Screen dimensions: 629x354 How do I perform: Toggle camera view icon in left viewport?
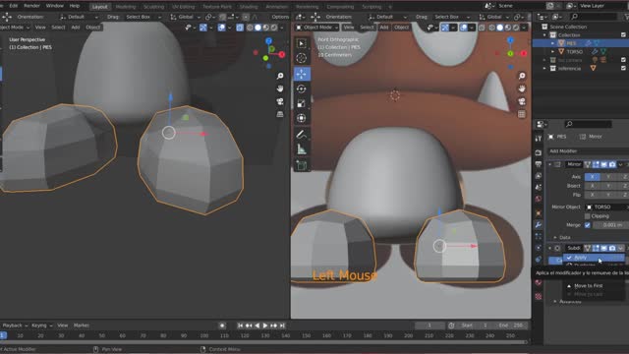280,101
